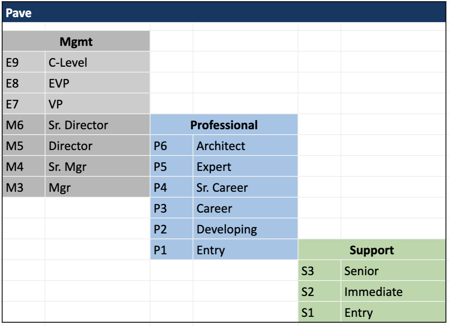Select the Sr. Director cell

coord(97,125)
